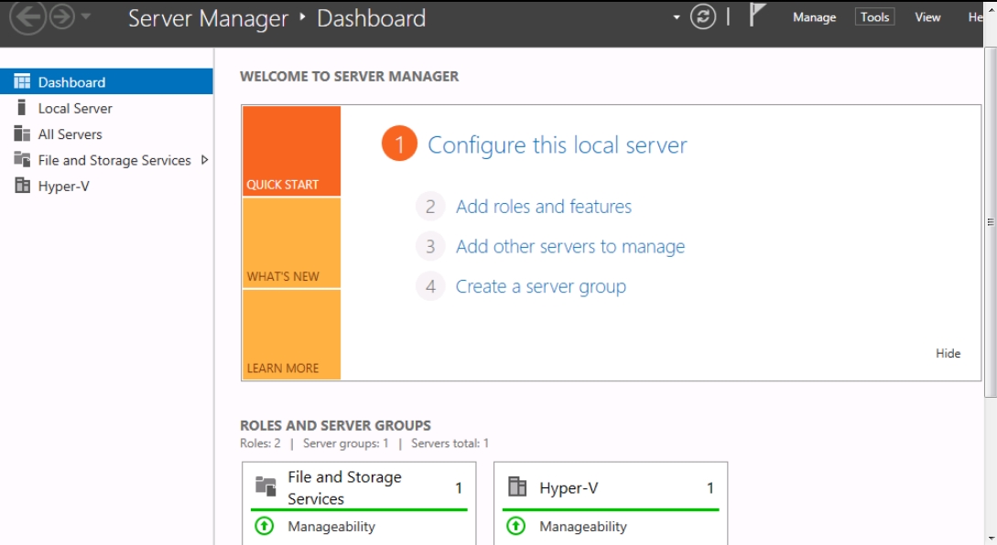The image size is (997, 545).
Task: Click the orange step 1 circle
Action: pyautogui.click(x=399, y=144)
